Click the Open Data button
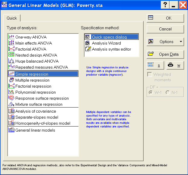188x175 pixels. tap(165, 54)
